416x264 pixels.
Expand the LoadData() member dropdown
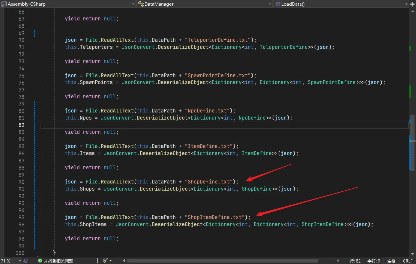pyautogui.click(x=406, y=4)
